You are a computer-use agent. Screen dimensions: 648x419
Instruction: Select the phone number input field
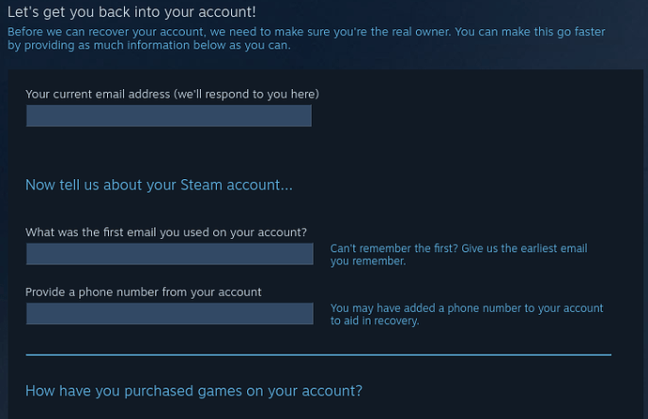click(169, 314)
